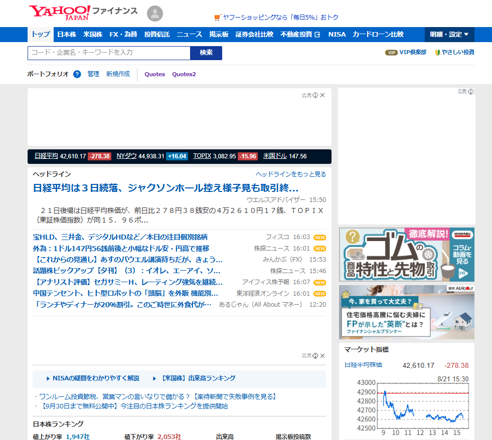
Task: Click TOPIX in the ticker bar
Action: coord(202,156)
